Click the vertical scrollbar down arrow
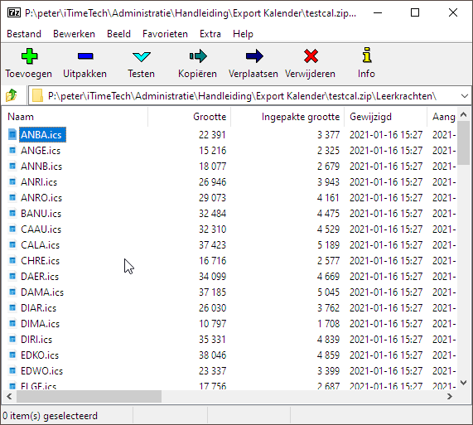 [x=464, y=382]
